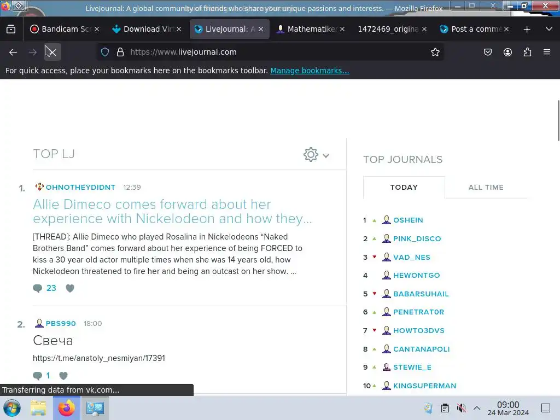Viewport: 560px width, 420px height.
Task: Select the TODAY journals tab
Action: (x=404, y=188)
